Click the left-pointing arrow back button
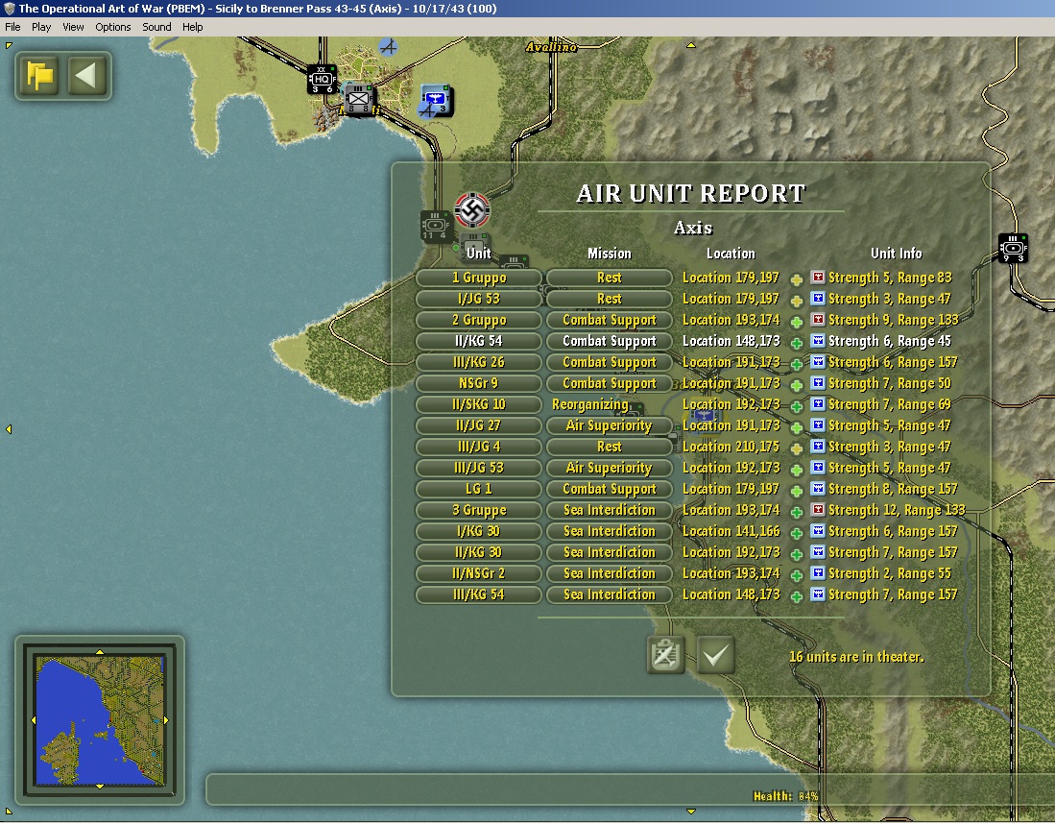Viewport: 1055px width, 824px height. click(86, 76)
